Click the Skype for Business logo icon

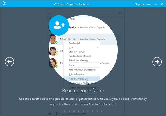(x=4, y=3)
